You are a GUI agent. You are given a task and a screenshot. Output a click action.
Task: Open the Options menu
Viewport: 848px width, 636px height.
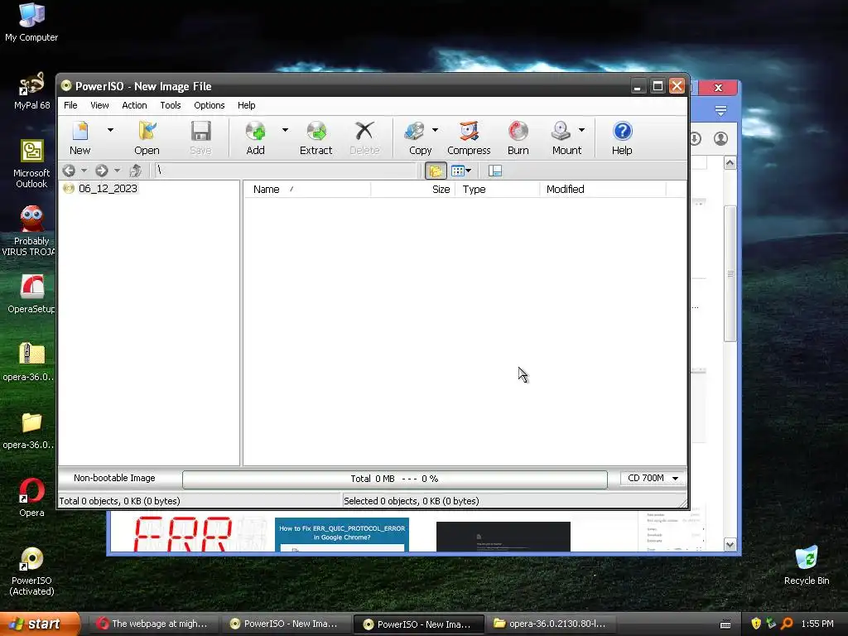(210, 105)
